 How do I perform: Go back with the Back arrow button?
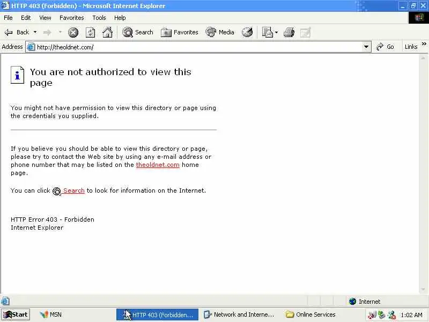click(x=17, y=32)
